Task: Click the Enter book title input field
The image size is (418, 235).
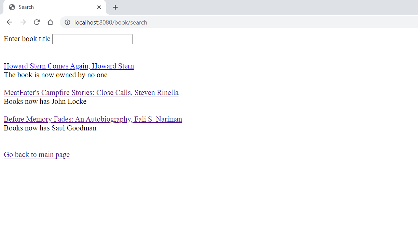Action: tap(92, 39)
